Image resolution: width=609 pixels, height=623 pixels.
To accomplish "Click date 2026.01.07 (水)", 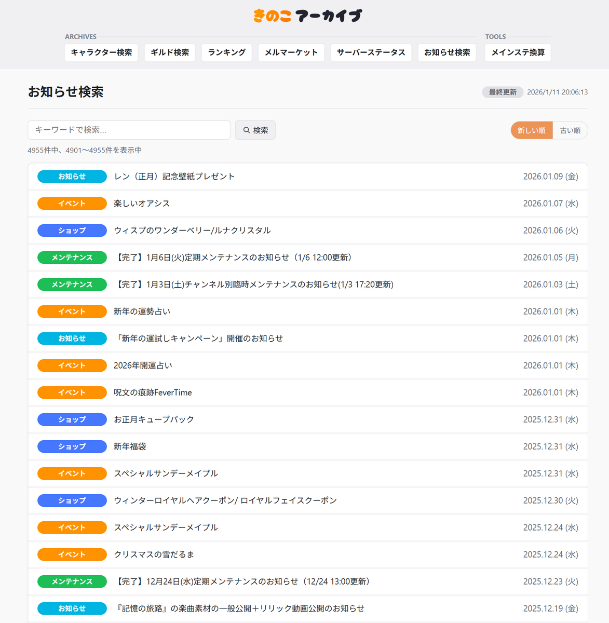I will tap(550, 204).
